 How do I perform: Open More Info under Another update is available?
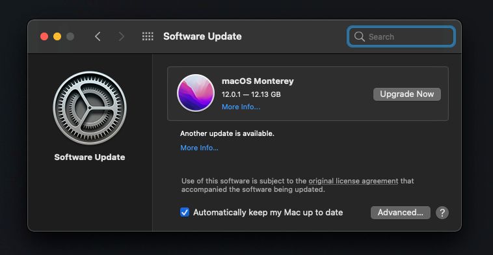tap(199, 148)
